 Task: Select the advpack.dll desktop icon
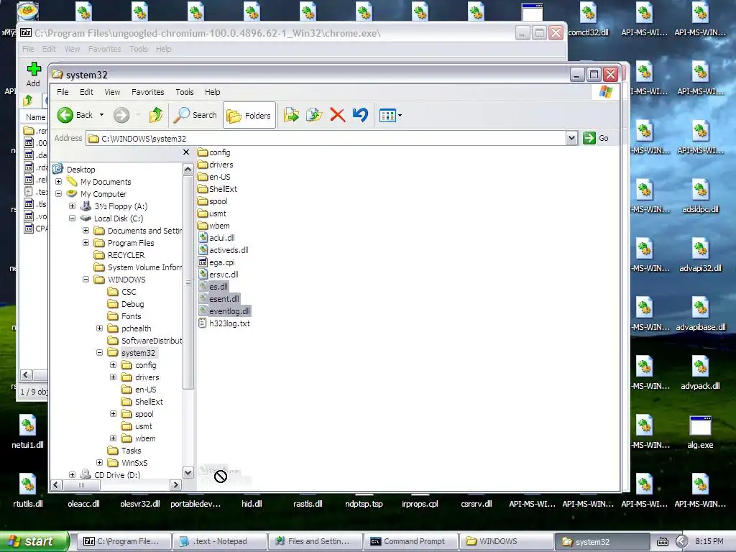point(700,374)
